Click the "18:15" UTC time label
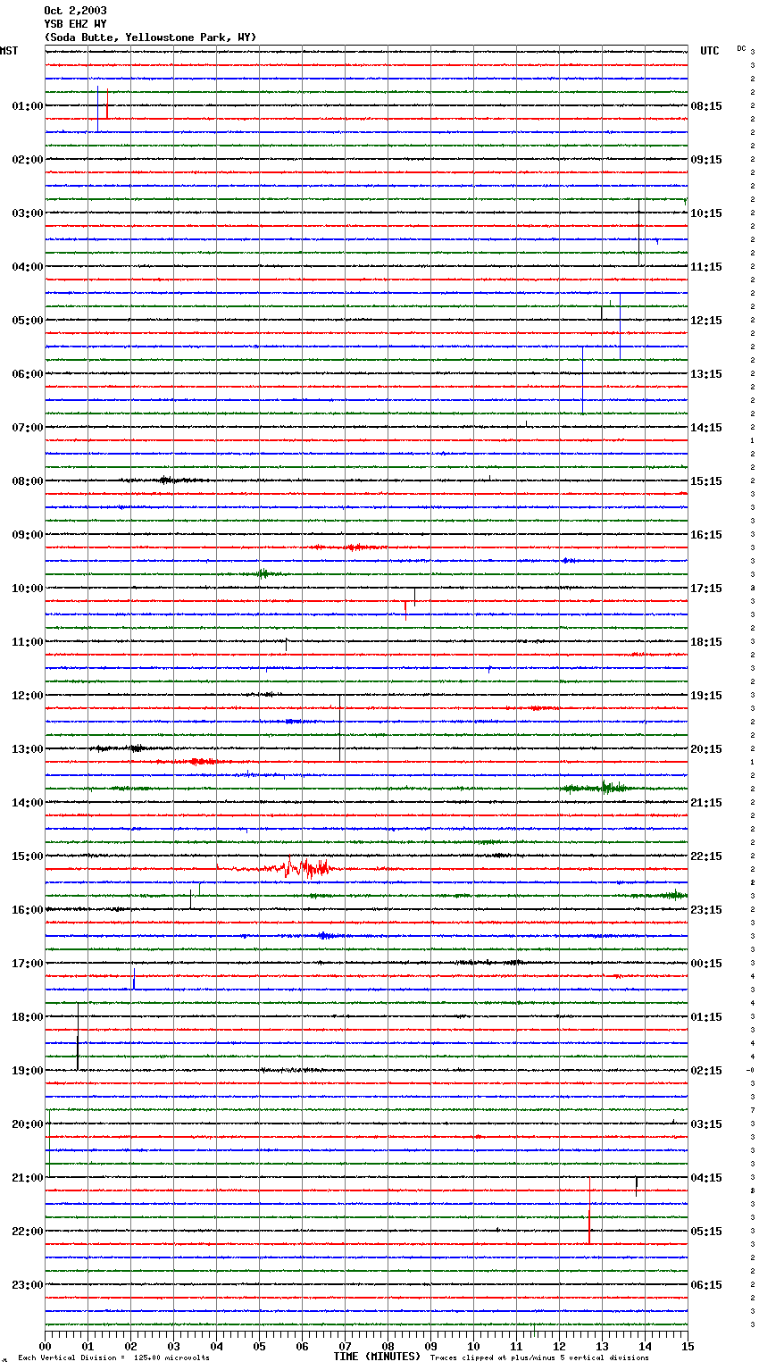This screenshot has height=1370, width=759. 706,642
